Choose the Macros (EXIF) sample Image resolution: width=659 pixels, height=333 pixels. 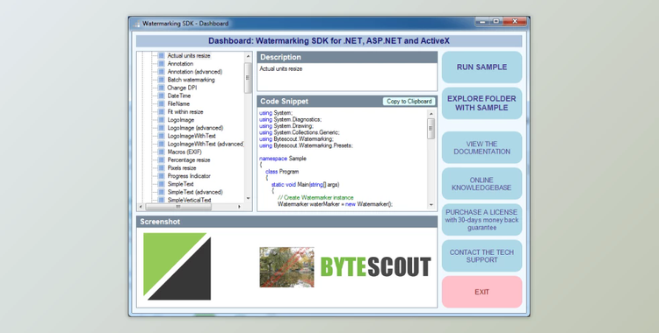tap(185, 152)
